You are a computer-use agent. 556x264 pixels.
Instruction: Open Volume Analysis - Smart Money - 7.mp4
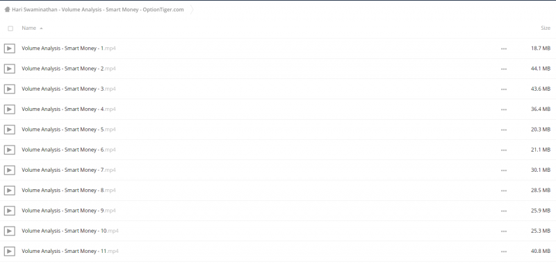click(68, 170)
